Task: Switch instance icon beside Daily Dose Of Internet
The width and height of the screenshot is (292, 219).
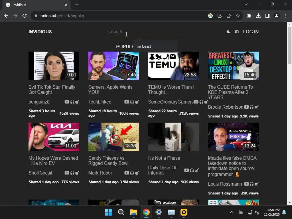Action: pos(197,170)
